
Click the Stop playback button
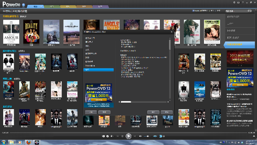point(122,136)
